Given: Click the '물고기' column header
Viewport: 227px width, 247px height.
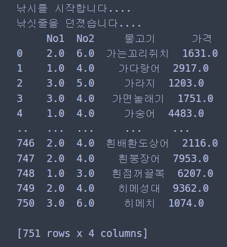Looking at the screenshot, I should pyautogui.click(x=140, y=39).
